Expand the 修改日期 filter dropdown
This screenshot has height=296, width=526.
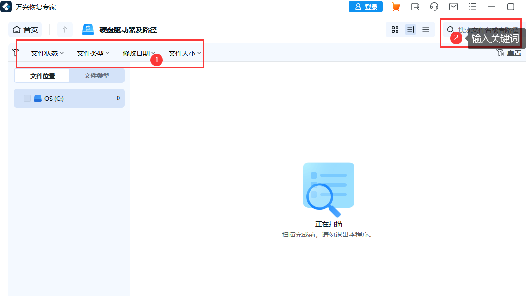point(138,53)
